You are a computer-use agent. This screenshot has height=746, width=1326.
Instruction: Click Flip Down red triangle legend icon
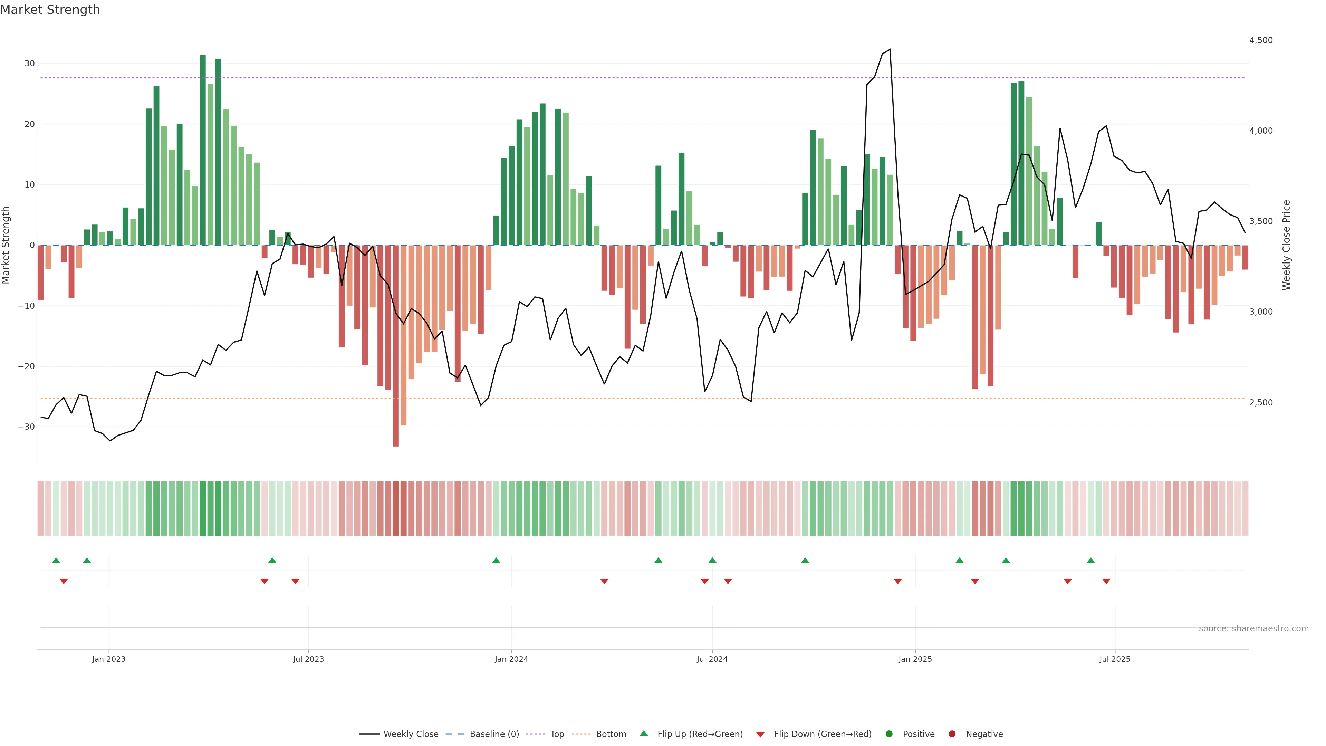[x=760, y=734]
